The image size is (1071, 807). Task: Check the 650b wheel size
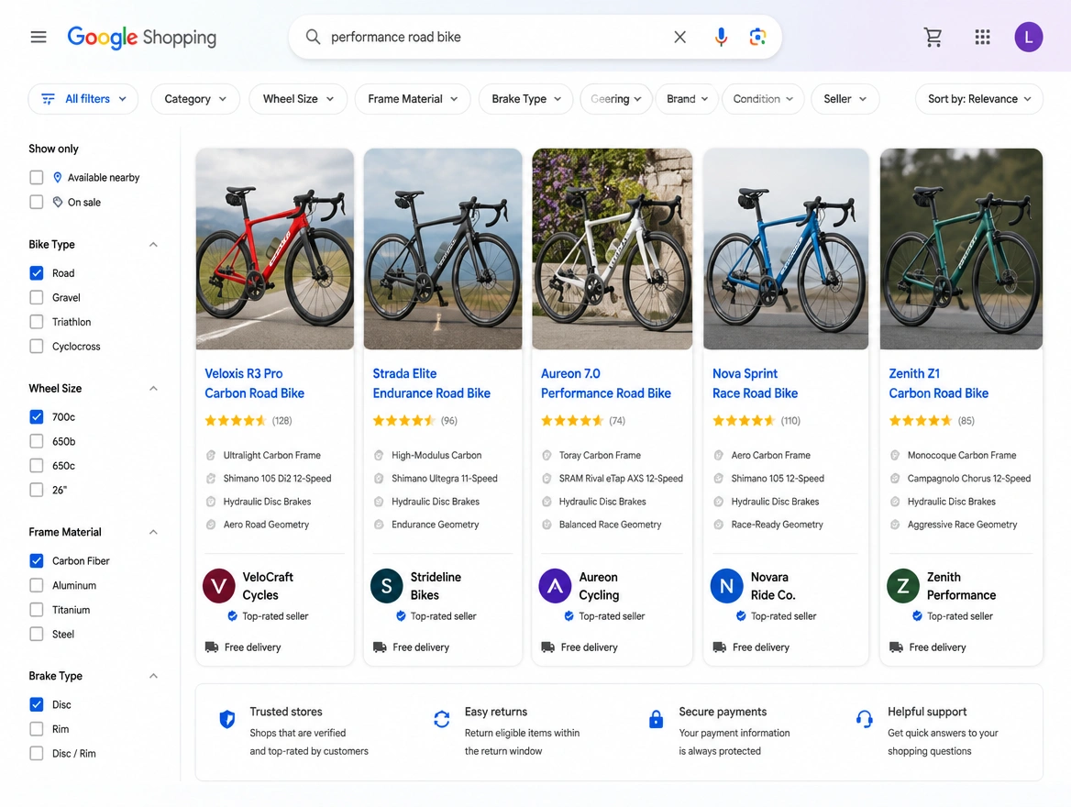click(x=36, y=441)
